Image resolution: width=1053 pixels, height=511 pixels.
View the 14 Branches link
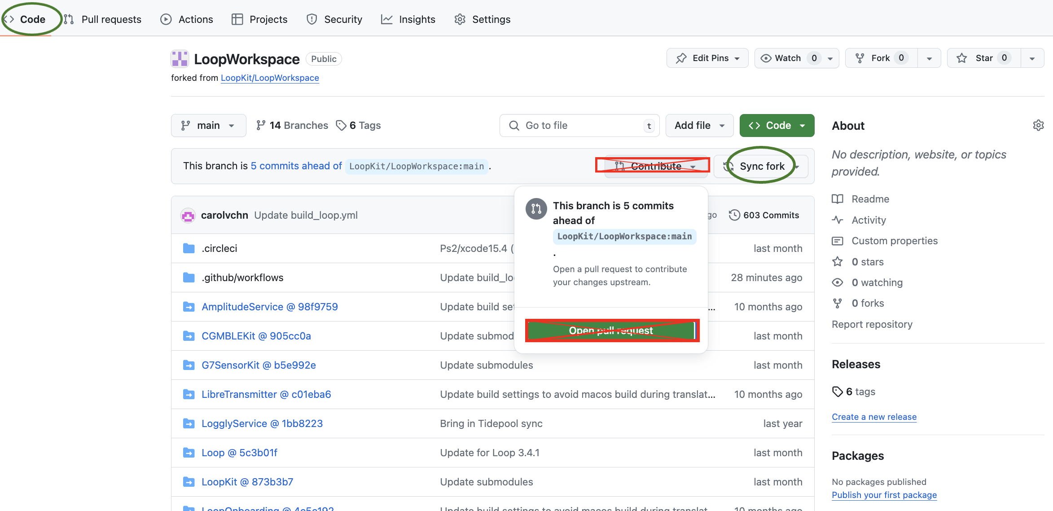(x=292, y=125)
